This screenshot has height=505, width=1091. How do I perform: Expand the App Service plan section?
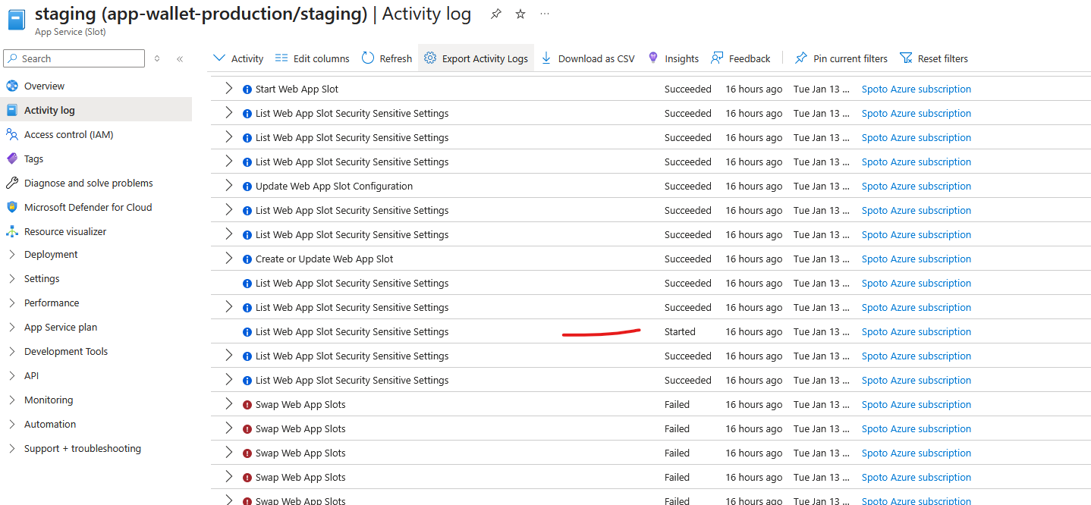pyautogui.click(x=11, y=327)
